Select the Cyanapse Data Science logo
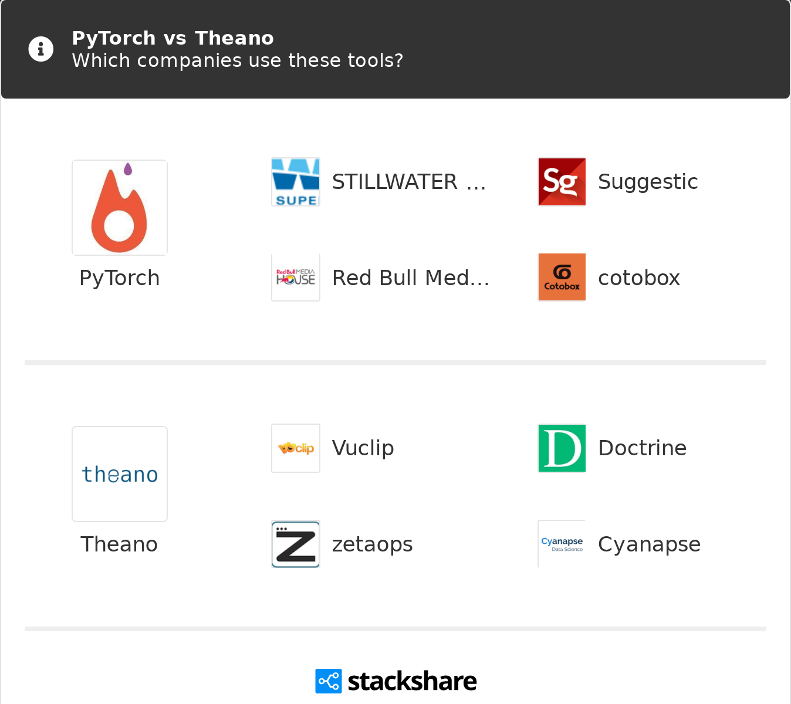This screenshot has height=704, width=791. click(562, 544)
